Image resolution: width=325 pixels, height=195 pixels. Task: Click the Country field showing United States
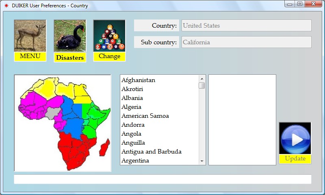pos(246,26)
